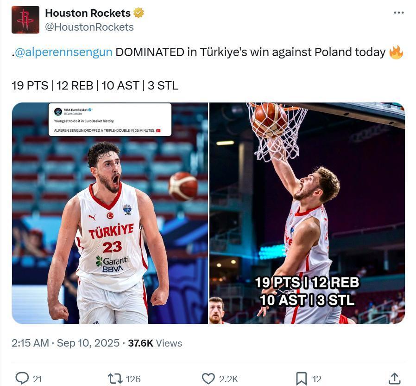Screen dimensions: 416x386
Task: Open the three-dot more options menu
Action: (399, 13)
